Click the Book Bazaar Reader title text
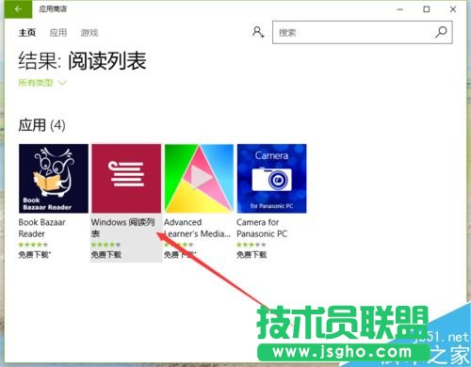The height and width of the screenshot is (367, 471). coord(41,228)
